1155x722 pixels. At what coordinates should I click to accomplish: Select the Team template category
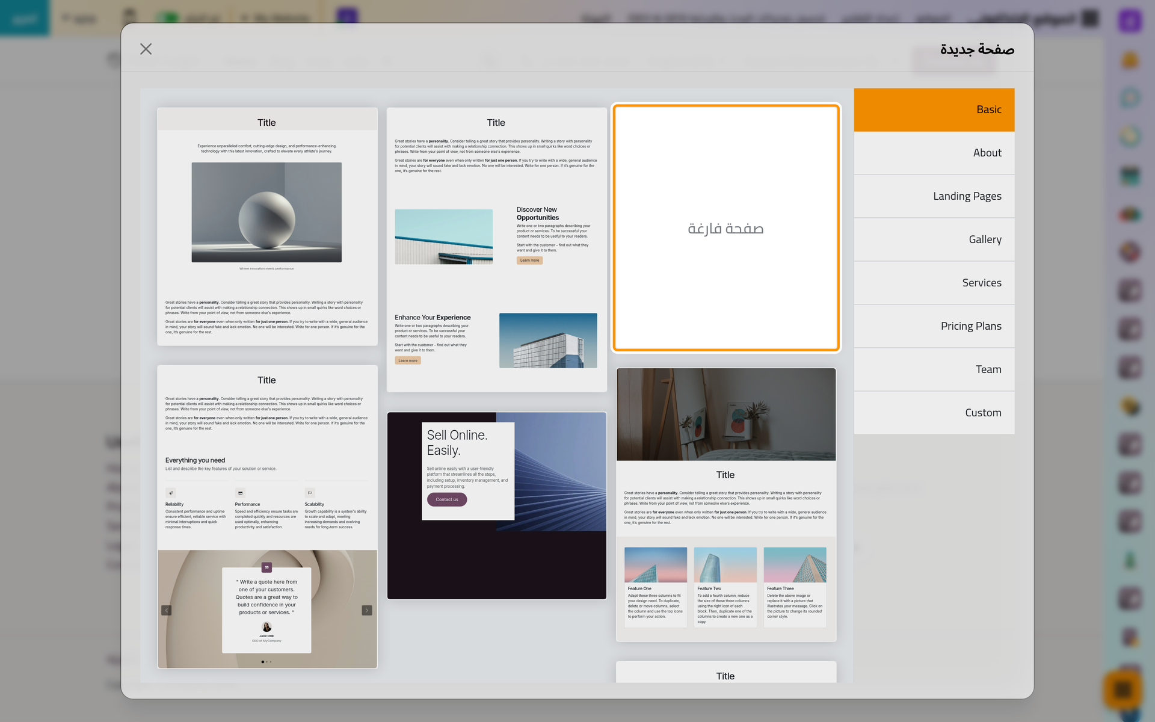(934, 369)
